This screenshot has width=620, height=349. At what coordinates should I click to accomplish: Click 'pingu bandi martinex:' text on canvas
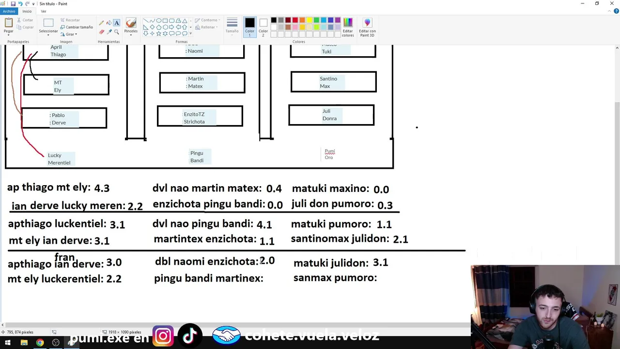tap(209, 279)
